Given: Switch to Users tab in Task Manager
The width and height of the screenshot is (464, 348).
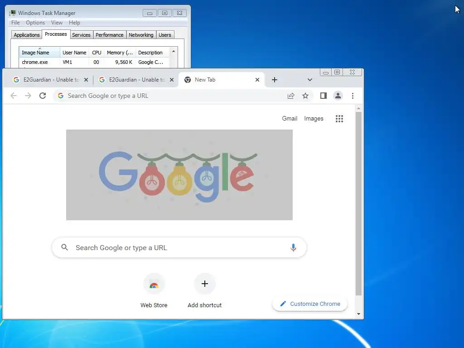Looking at the screenshot, I should coord(165,35).
